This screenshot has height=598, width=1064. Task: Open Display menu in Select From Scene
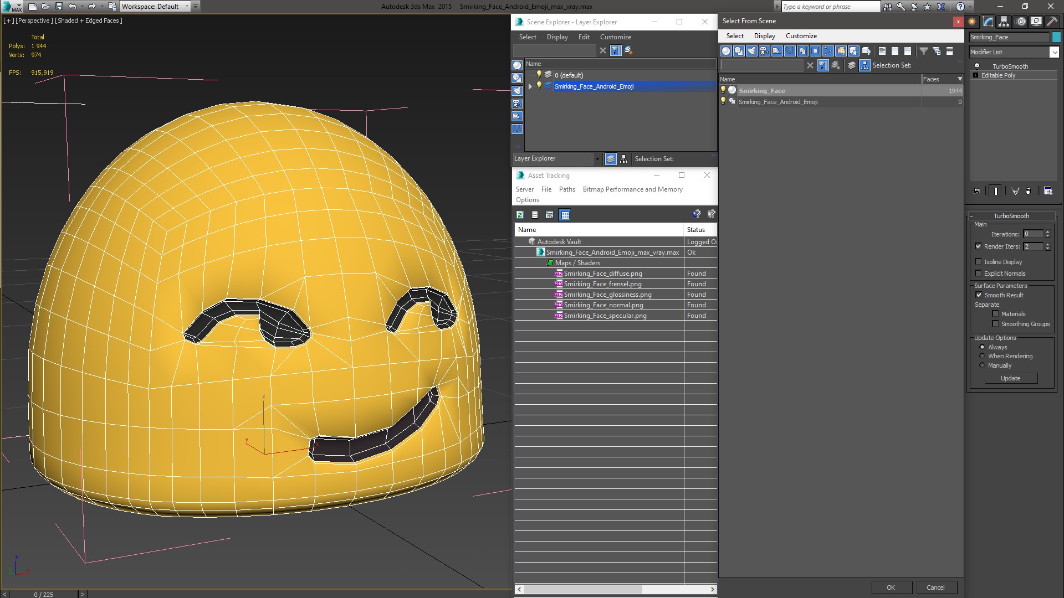click(764, 36)
